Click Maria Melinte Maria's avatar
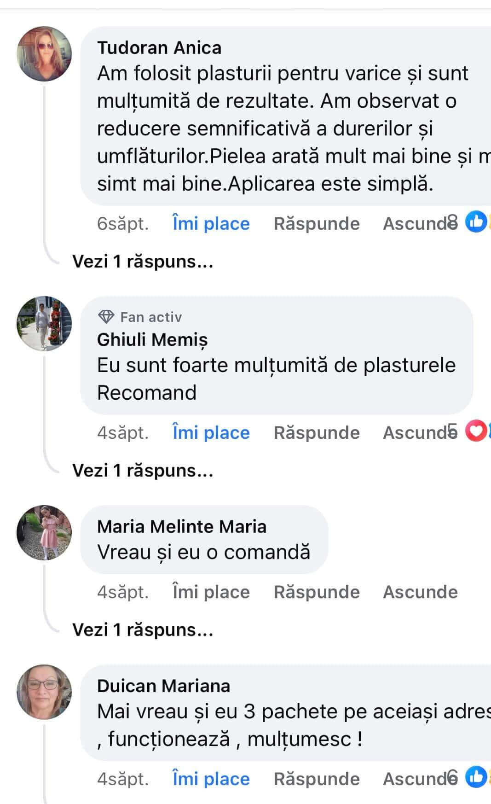The height and width of the screenshot is (804, 491). pyautogui.click(x=44, y=533)
